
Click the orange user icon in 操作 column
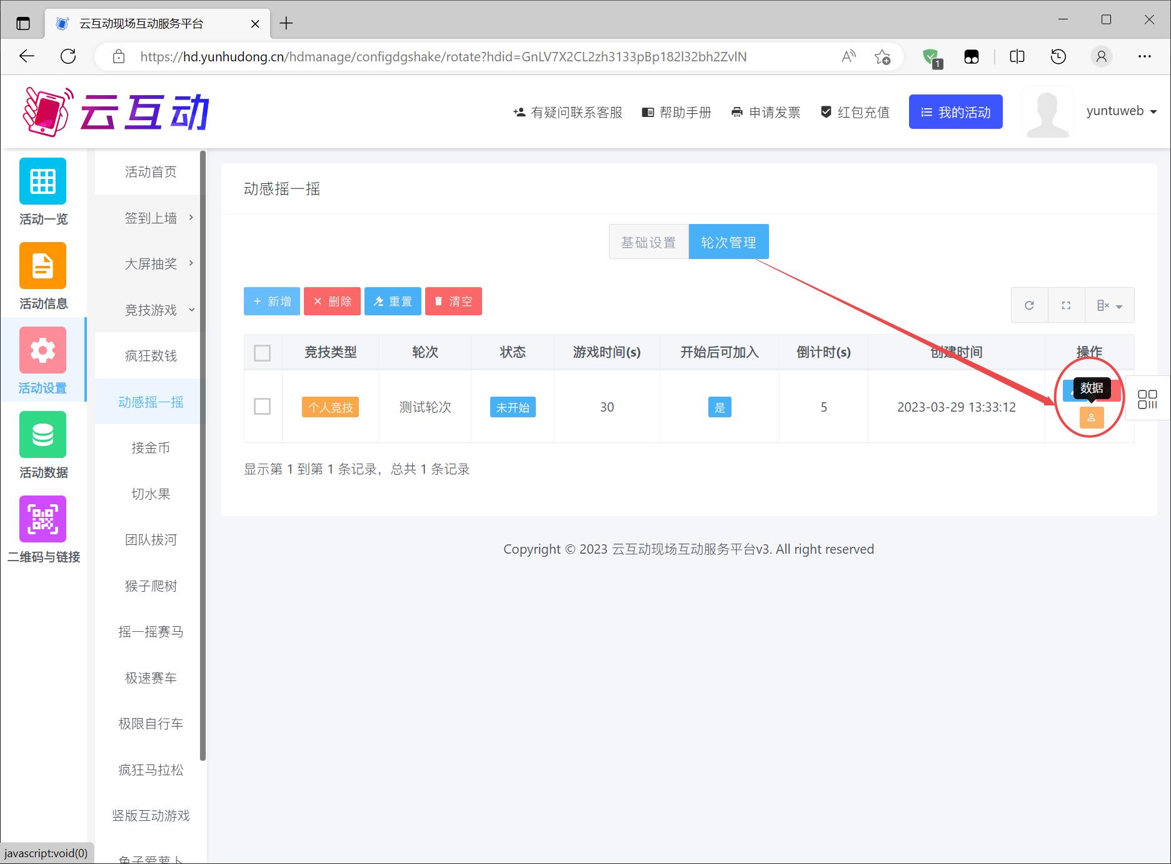pos(1091,418)
